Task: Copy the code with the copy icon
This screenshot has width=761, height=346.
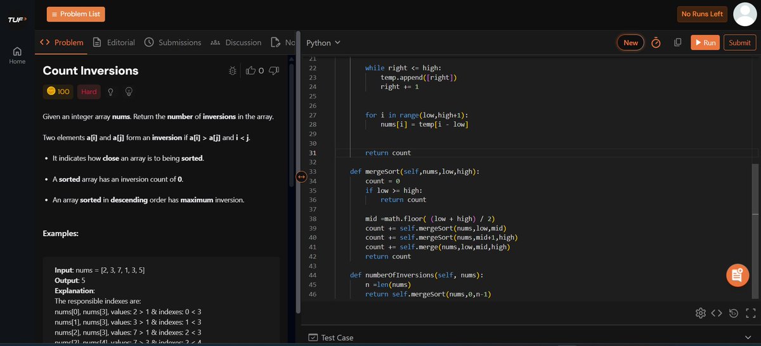Action: coord(678,43)
